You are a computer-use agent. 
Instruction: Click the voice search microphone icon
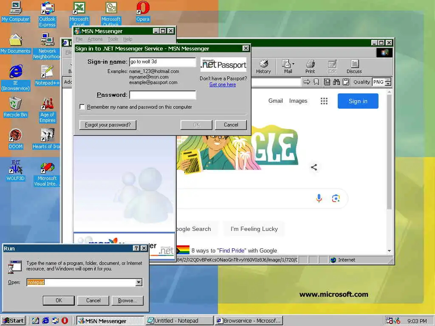coord(319,198)
